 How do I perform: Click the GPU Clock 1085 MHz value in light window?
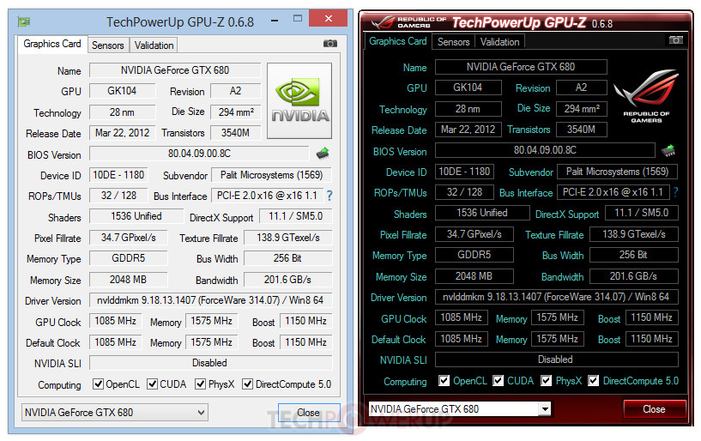coord(115,321)
